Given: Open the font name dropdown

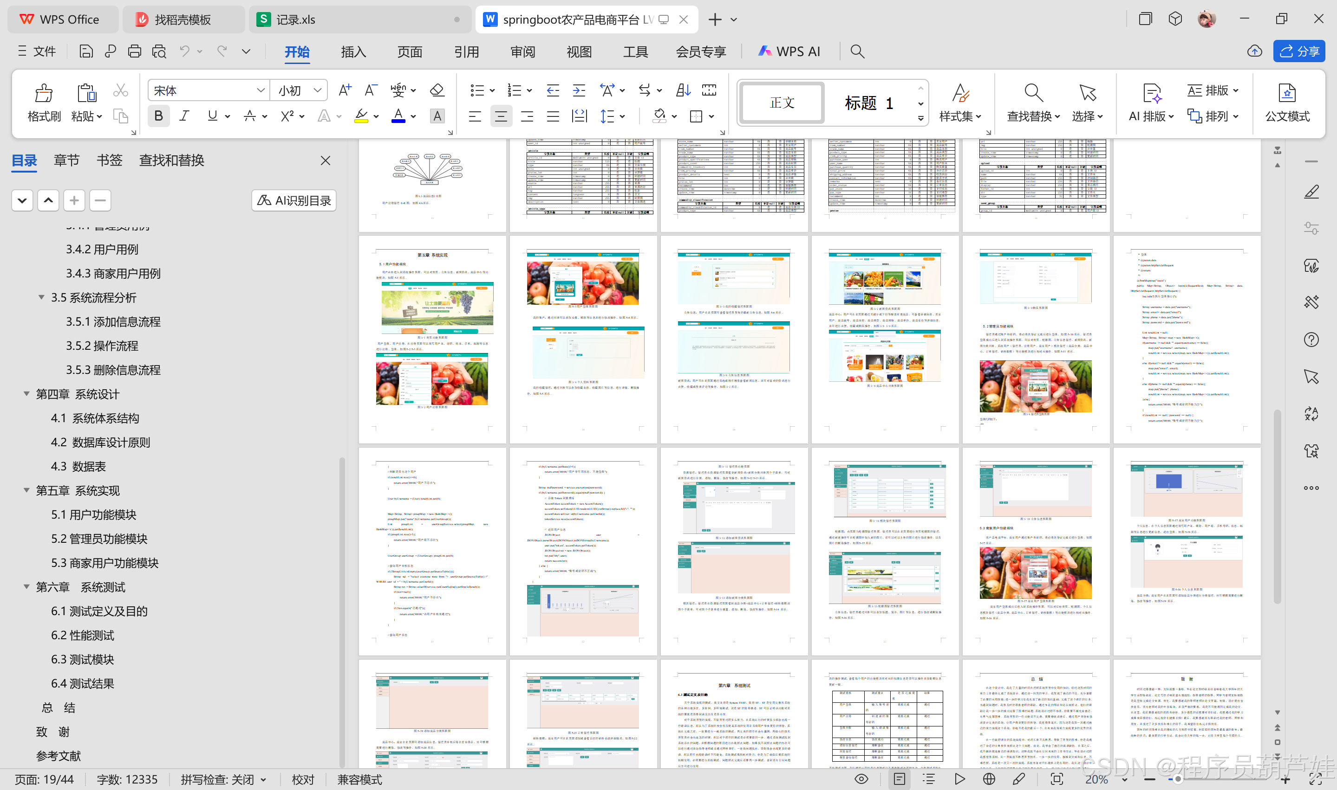Looking at the screenshot, I should click(261, 90).
